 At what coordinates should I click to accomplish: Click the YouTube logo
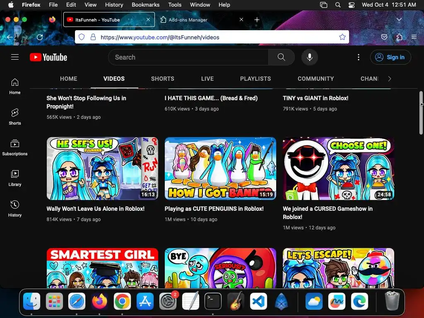point(48,57)
